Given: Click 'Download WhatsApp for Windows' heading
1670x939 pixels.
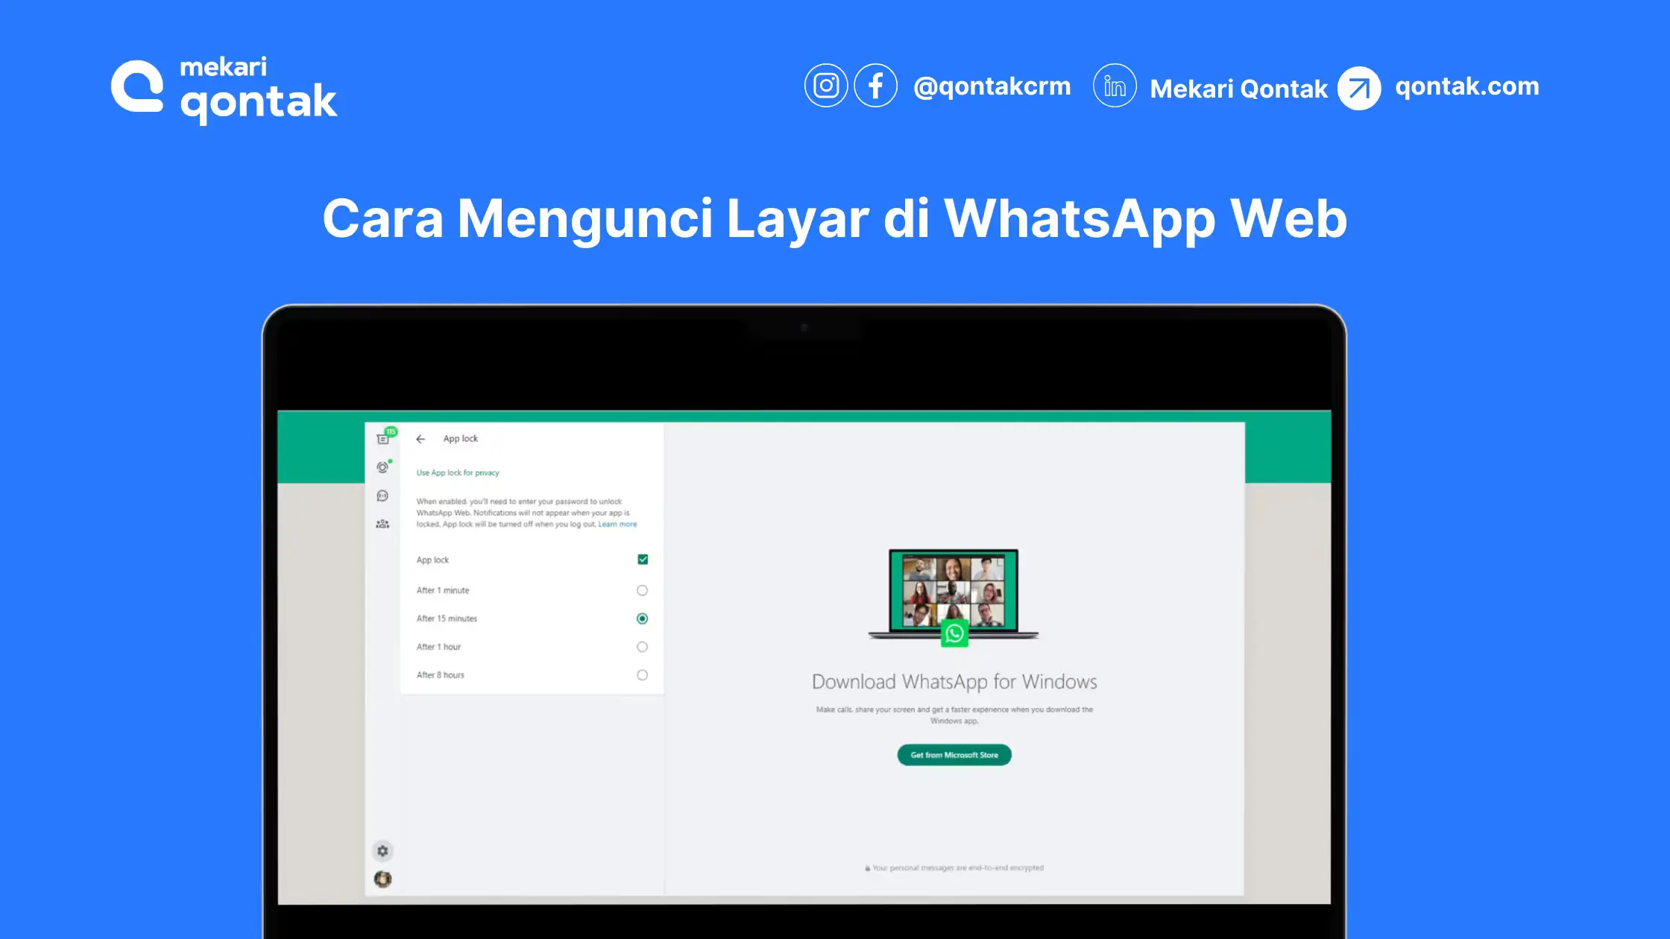Looking at the screenshot, I should 954,682.
